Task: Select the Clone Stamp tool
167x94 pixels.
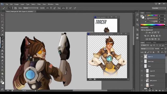Action: tap(2, 41)
